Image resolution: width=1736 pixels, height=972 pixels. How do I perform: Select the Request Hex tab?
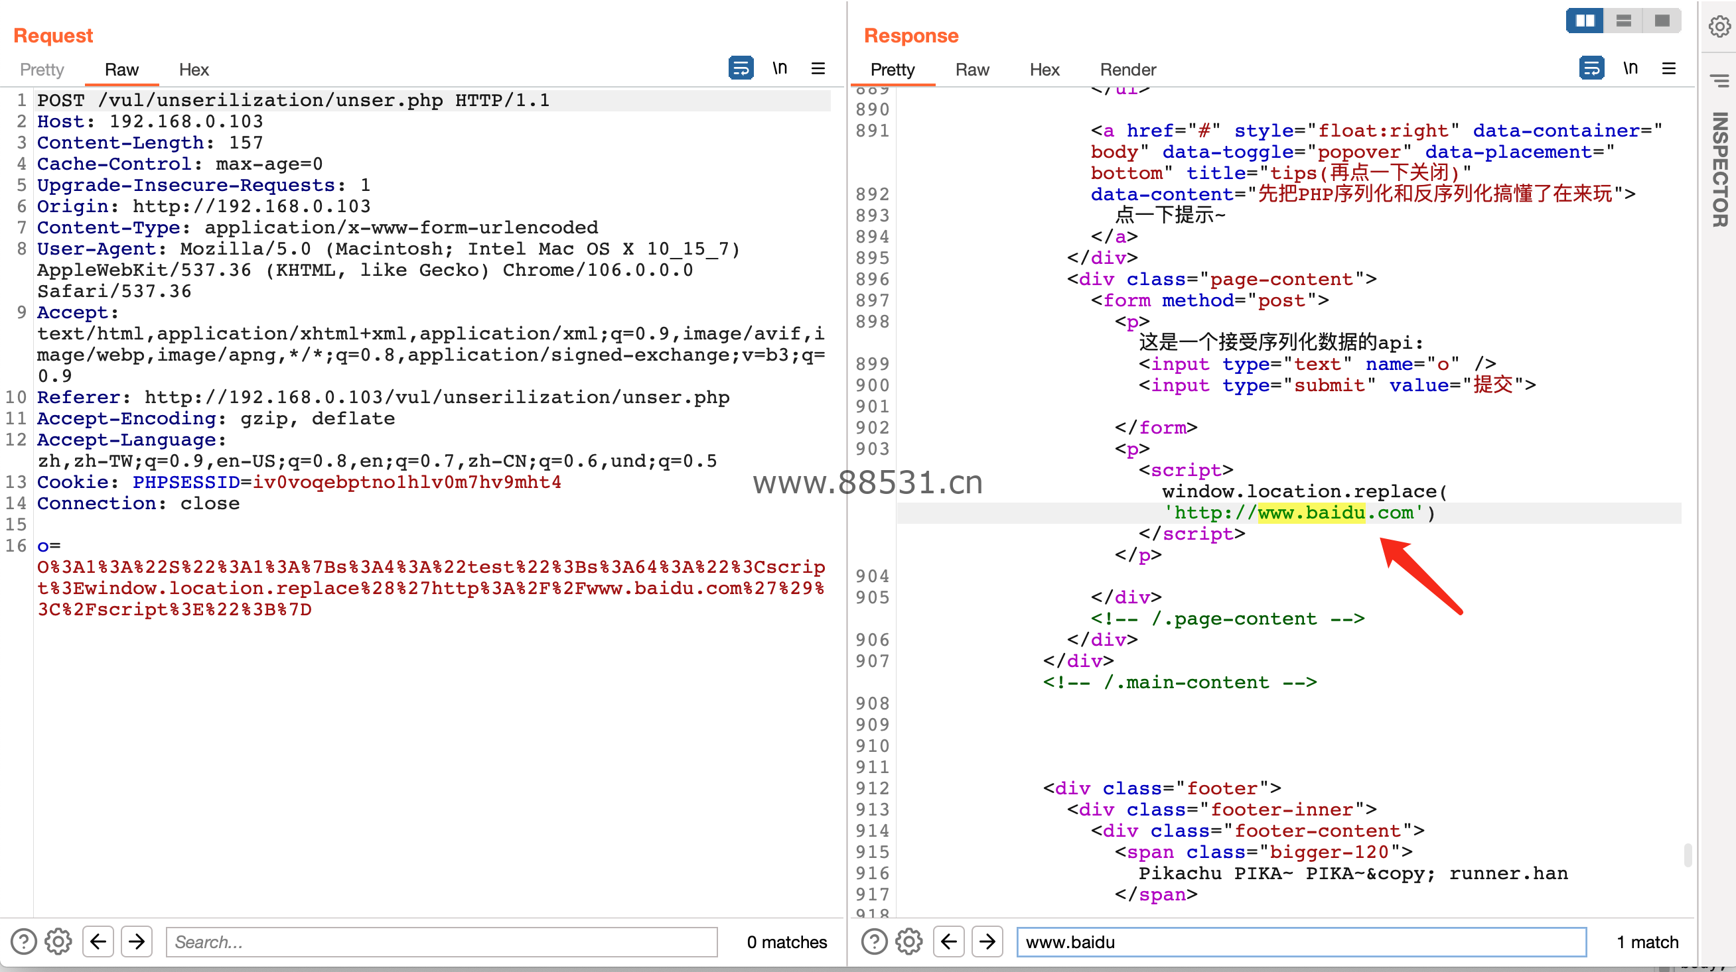[194, 70]
